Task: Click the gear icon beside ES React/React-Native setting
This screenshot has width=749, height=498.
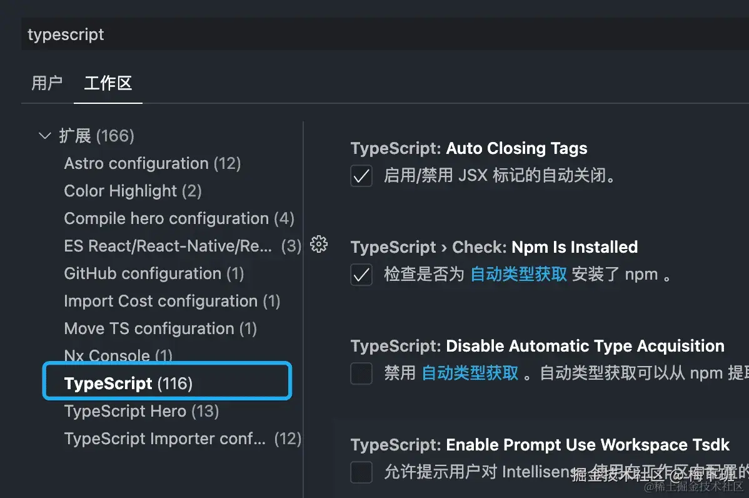Action: coord(319,245)
